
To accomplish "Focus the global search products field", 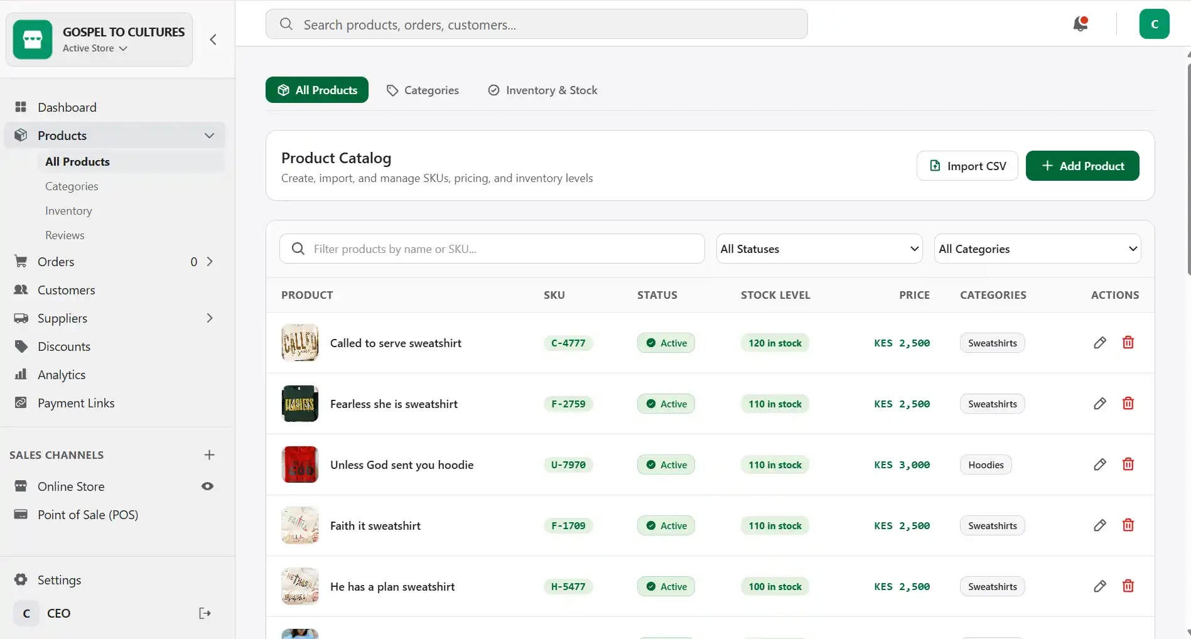I will tap(536, 24).
